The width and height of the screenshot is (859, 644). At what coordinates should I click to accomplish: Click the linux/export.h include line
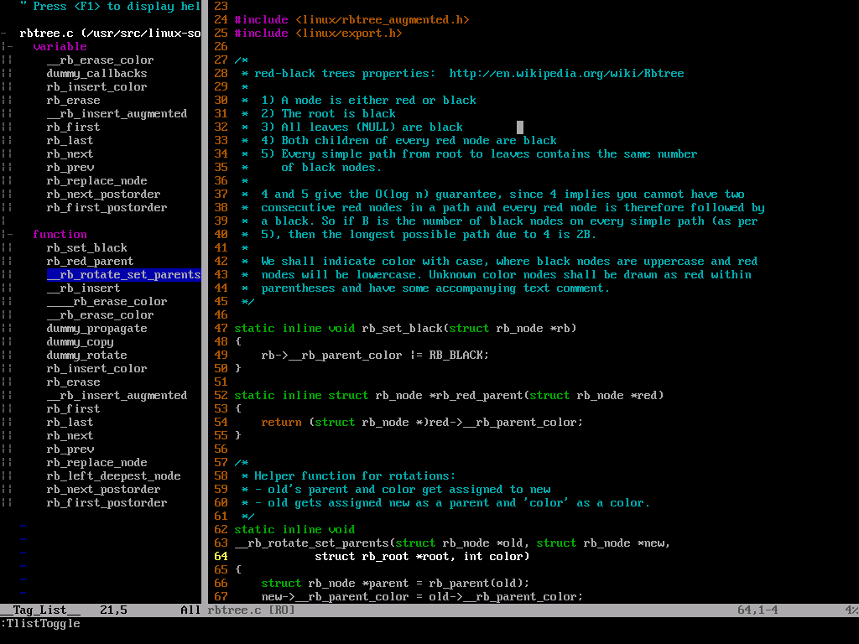(318, 34)
